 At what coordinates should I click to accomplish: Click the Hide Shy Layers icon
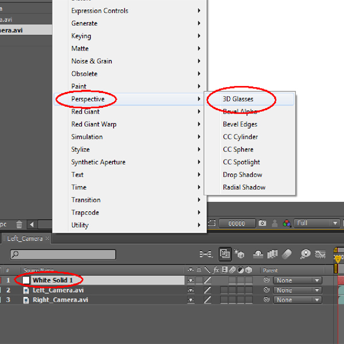click(258, 254)
